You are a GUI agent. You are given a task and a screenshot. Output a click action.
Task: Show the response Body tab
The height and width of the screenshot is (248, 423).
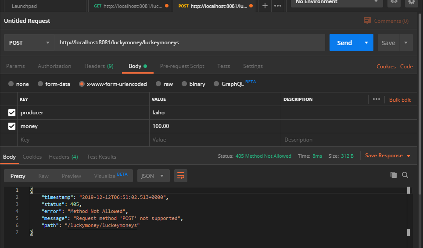(9, 157)
